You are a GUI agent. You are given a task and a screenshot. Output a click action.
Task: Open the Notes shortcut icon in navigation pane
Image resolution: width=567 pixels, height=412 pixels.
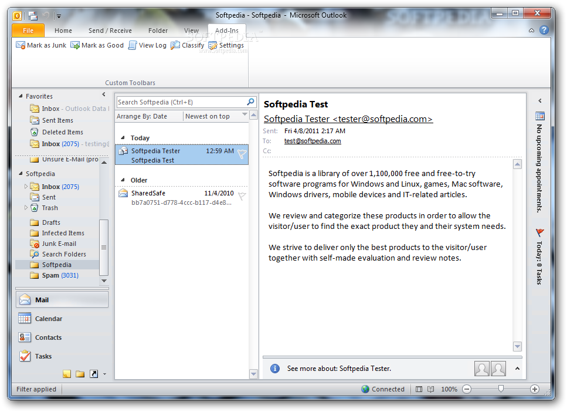(67, 374)
